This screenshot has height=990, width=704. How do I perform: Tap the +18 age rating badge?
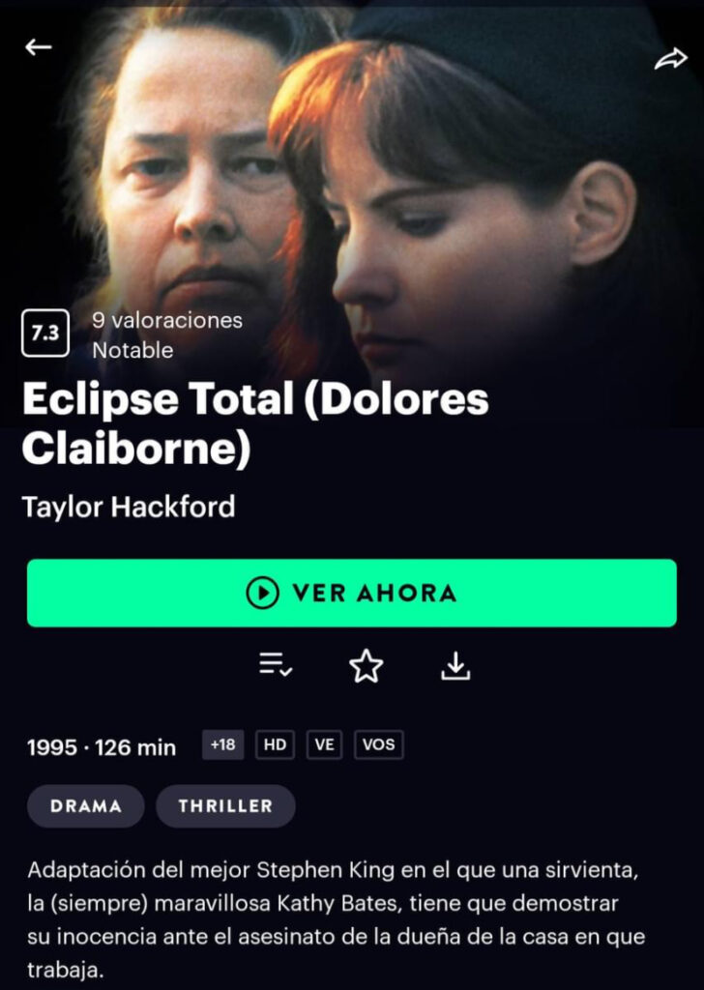222,744
